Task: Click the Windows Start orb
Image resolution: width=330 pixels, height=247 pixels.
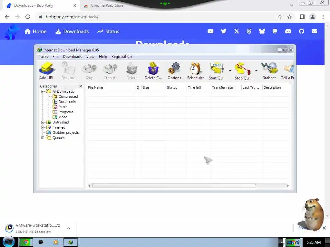Action: (x=8, y=242)
